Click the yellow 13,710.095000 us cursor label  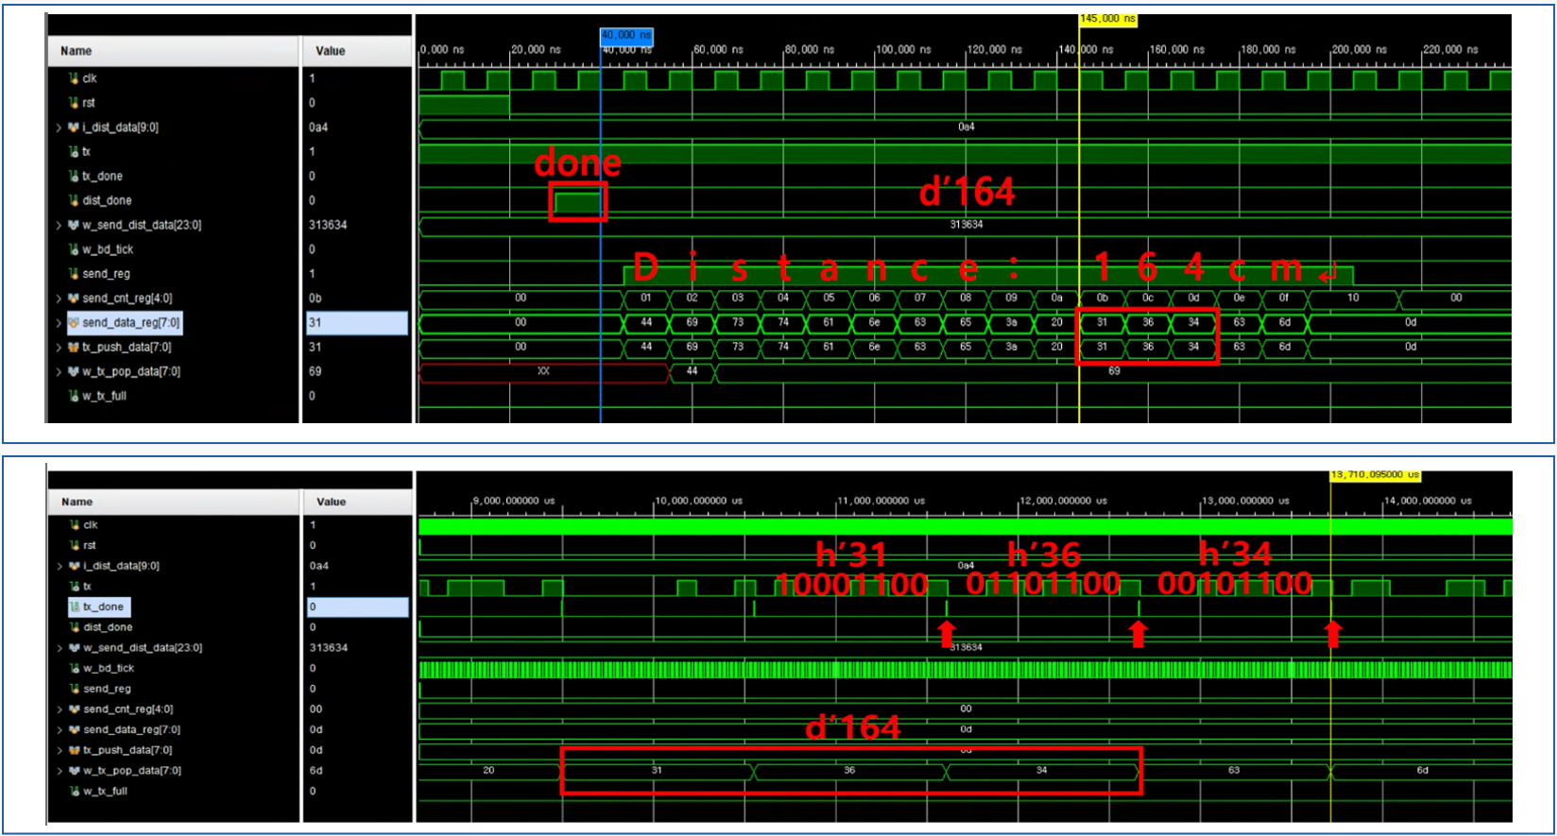(1375, 474)
